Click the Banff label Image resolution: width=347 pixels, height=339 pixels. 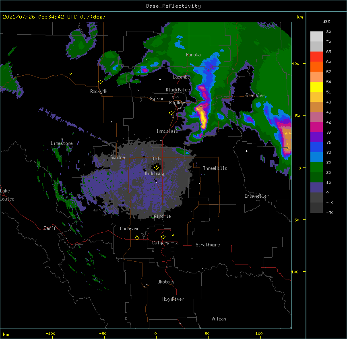tap(50, 228)
